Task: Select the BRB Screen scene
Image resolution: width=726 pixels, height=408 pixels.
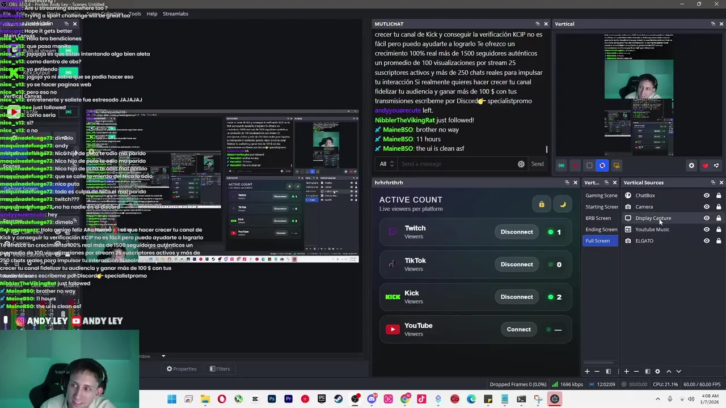Action: [x=601, y=218]
